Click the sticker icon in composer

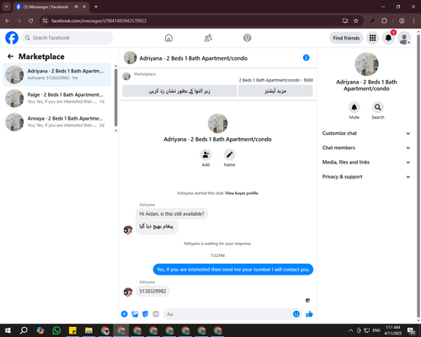[146, 314]
